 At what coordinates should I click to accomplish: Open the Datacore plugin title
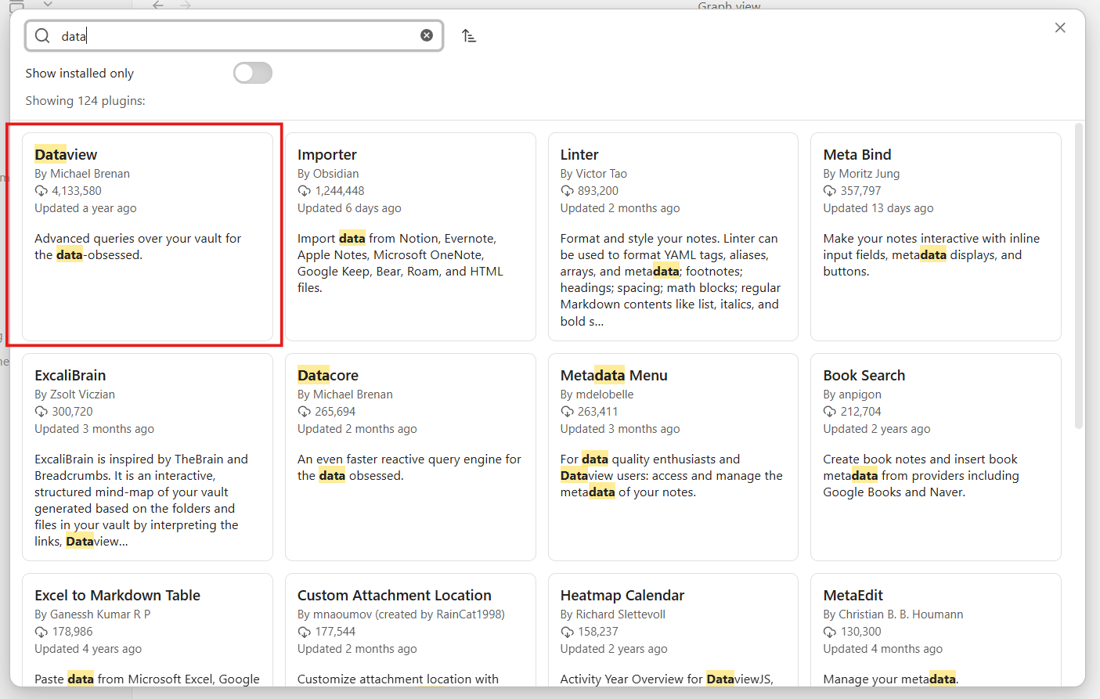pos(328,376)
